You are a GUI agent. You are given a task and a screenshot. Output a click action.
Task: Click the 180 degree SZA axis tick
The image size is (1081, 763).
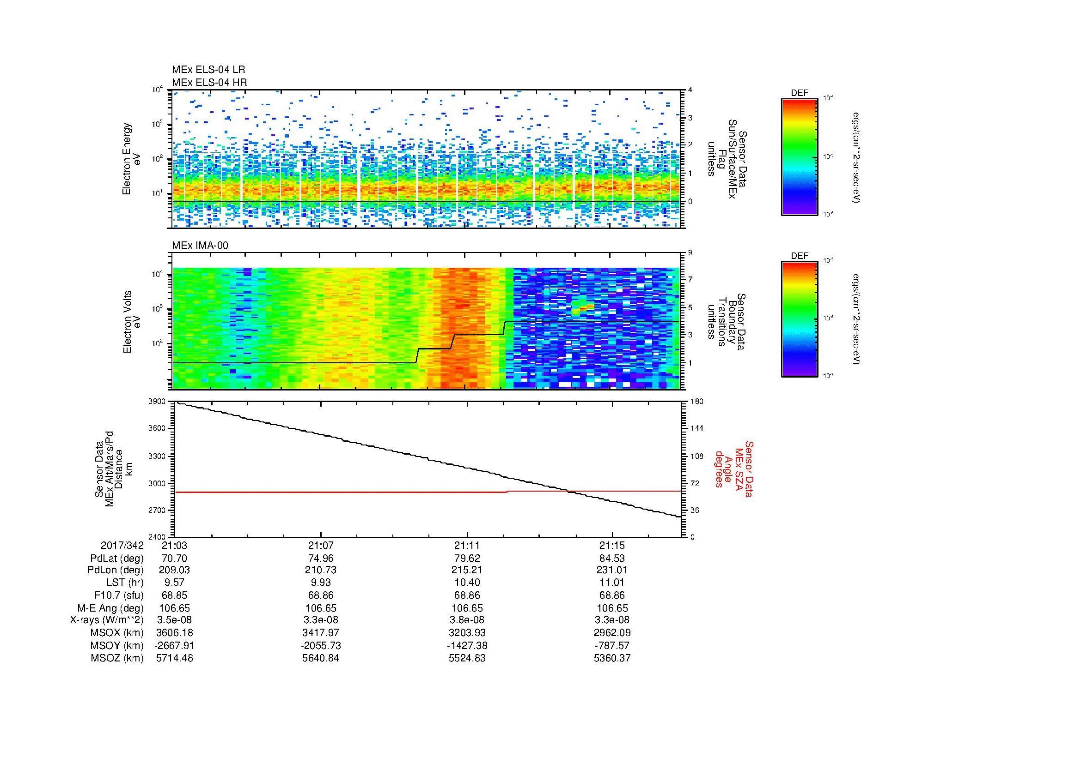click(x=697, y=402)
